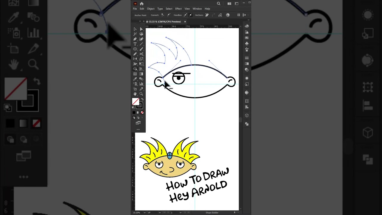Select the Scissors tool

(141, 54)
